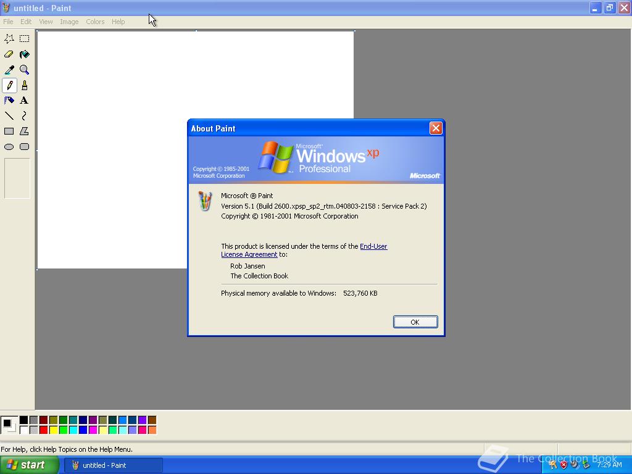The width and height of the screenshot is (632, 474).
Task: Click the untitled - Paint taskbar button
Action: tap(114, 465)
